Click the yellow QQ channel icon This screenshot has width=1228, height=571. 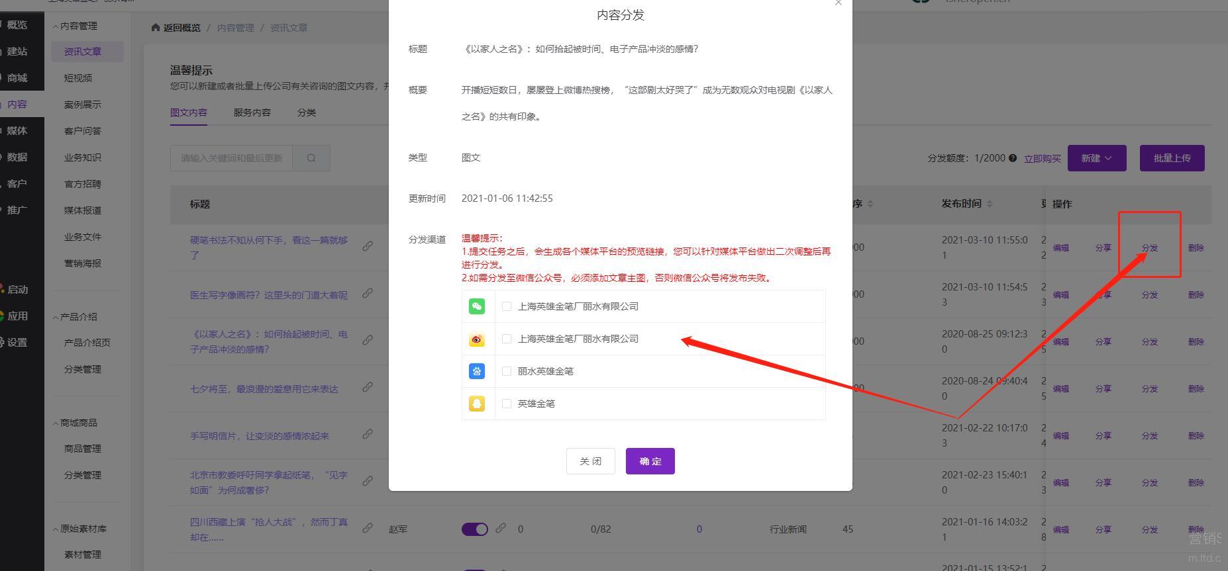coord(477,404)
